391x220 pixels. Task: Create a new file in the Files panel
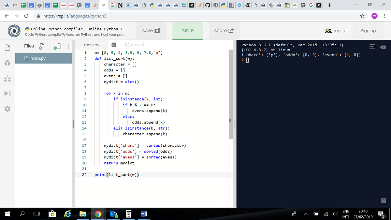[41, 46]
